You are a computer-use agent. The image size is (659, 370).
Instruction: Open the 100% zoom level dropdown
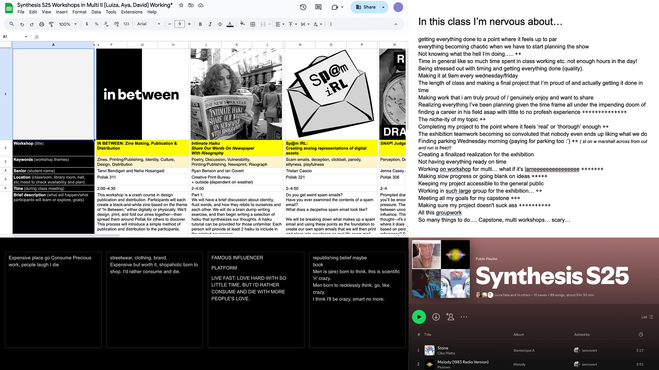pyautogui.click(x=67, y=24)
